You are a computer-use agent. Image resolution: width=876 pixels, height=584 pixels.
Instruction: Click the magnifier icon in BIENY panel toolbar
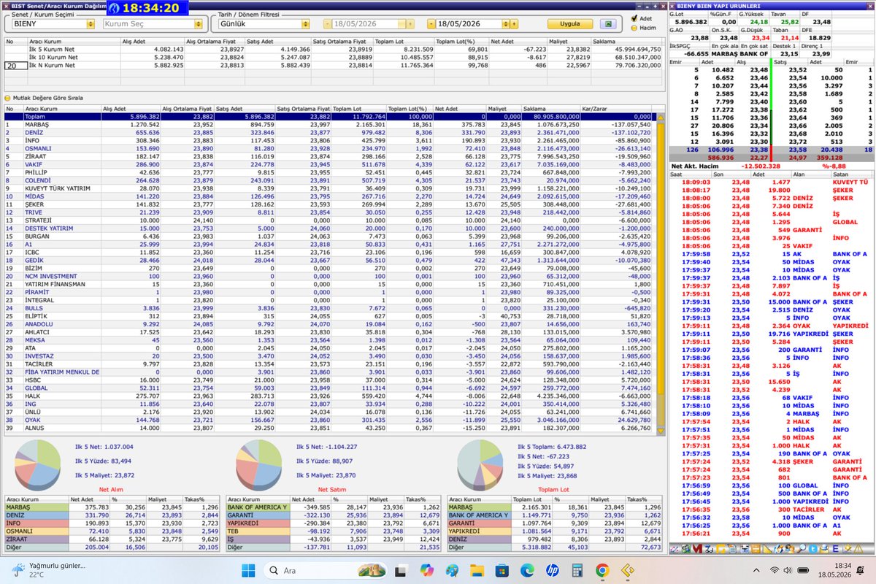[x=801, y=550]
